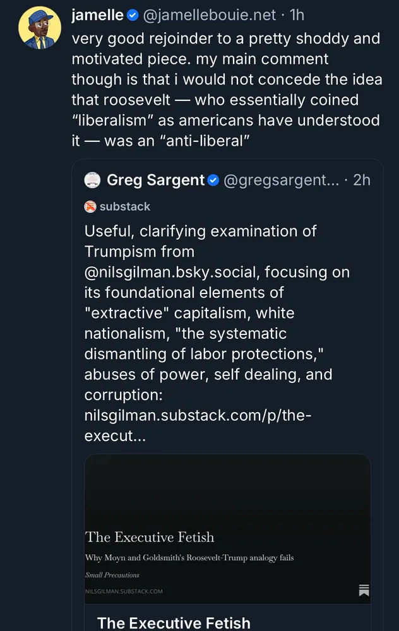The height and width of the screenshot is (631, 399).
Task: Click the Substack bookmark icon on preview image
Action: tap(364, 590)
